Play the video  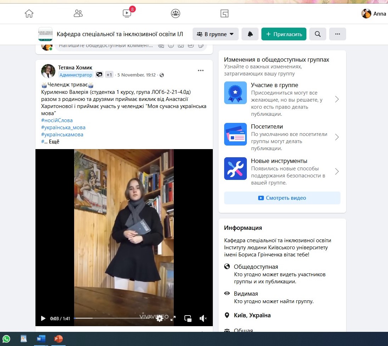pos(43,318)
